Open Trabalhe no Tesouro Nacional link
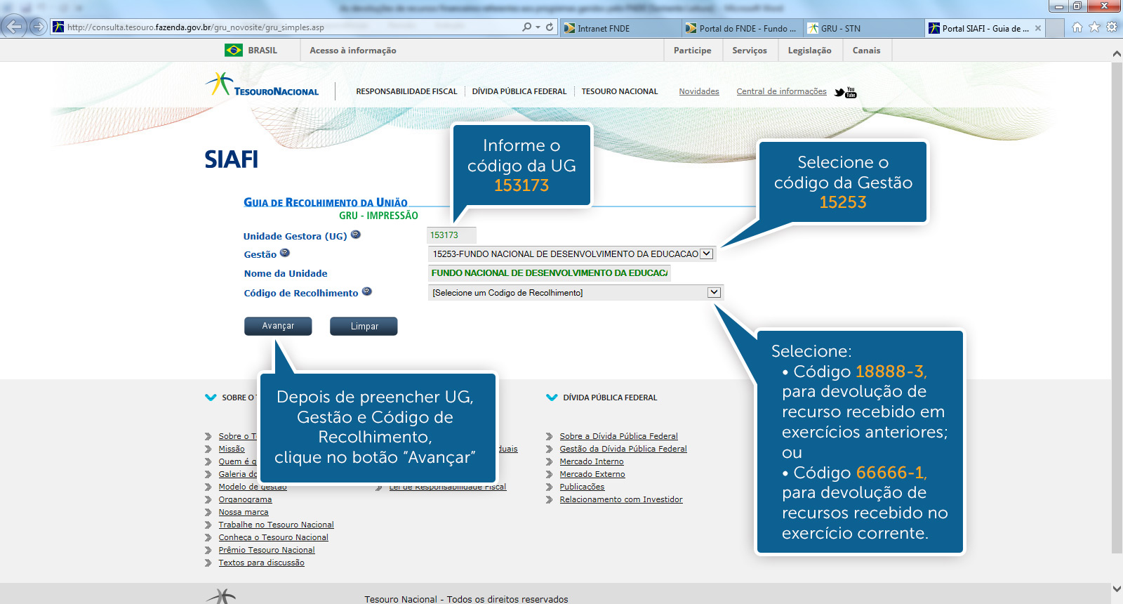The width and height of the screenshot is (1123, 604). [x=276, y=525]
